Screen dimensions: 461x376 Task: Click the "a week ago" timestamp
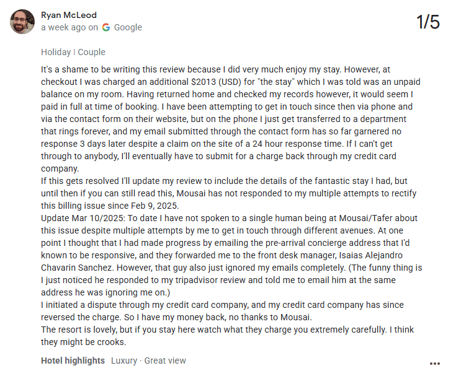(x=63, y=27)
